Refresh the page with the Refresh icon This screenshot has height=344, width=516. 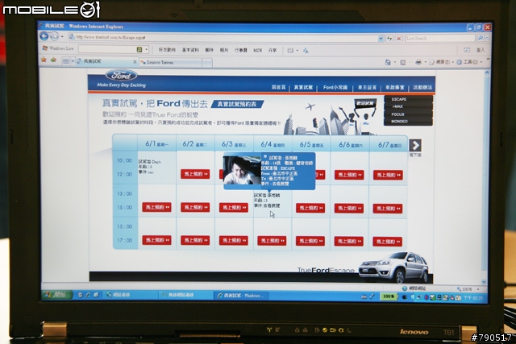tap(389, 39)
